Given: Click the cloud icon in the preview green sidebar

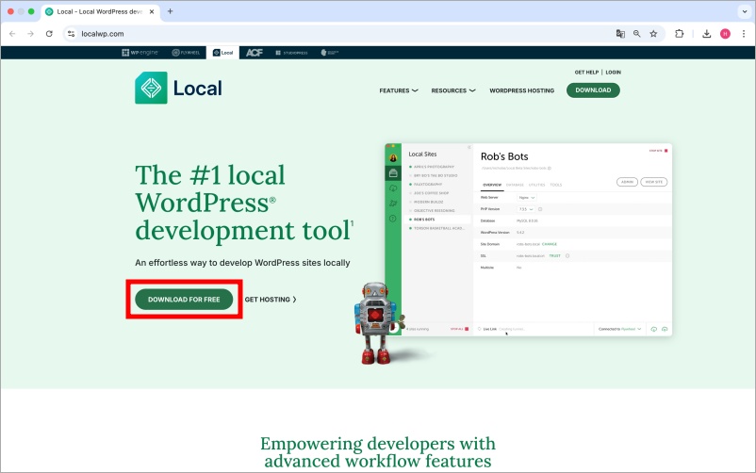Looking at the screenshot, I should 393,188.
